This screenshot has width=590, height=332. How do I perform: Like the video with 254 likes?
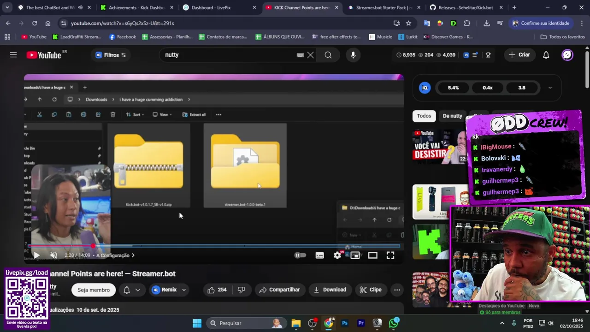click(217, 290)
